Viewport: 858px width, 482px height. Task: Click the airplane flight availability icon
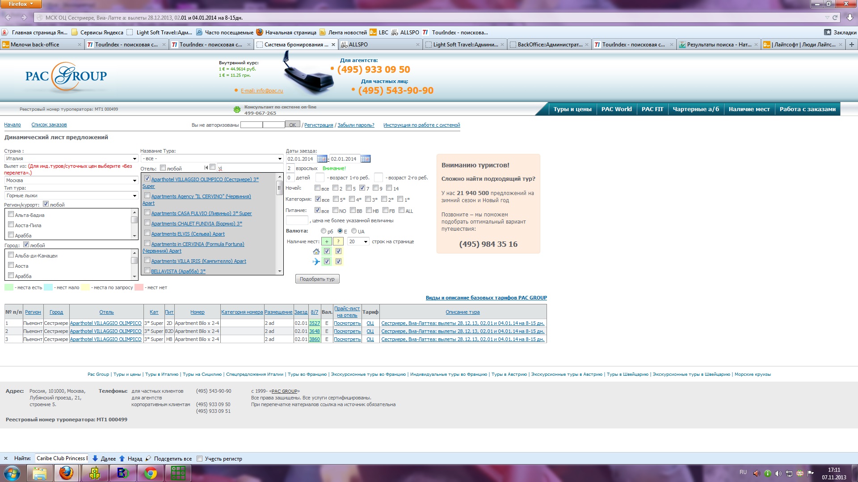pyautogui.click(x=316, y=262)
